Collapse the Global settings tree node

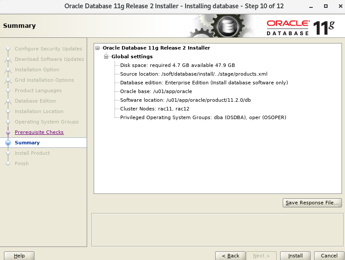(106, 57)
